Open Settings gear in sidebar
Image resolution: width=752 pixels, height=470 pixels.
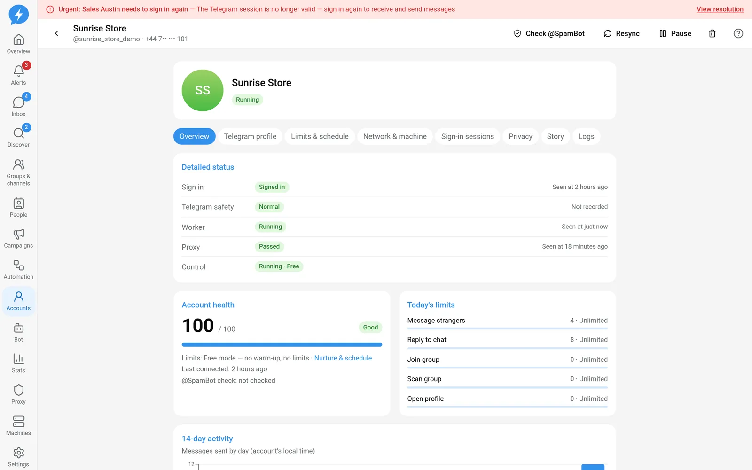pos(18,457)
